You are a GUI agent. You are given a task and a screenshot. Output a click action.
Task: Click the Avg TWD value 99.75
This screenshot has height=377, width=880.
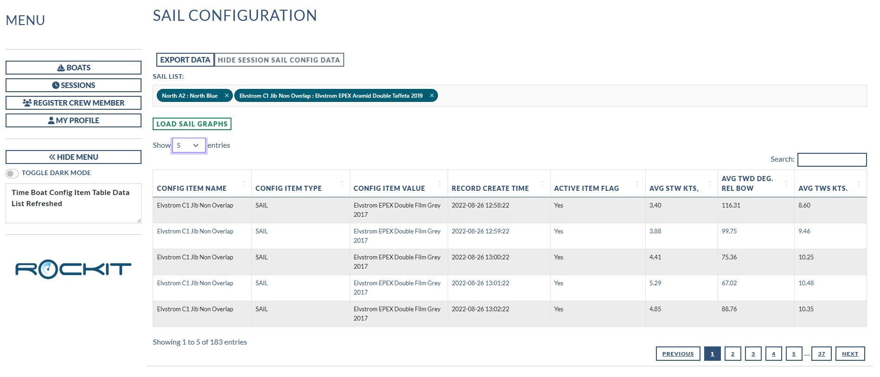click(729, 231)
